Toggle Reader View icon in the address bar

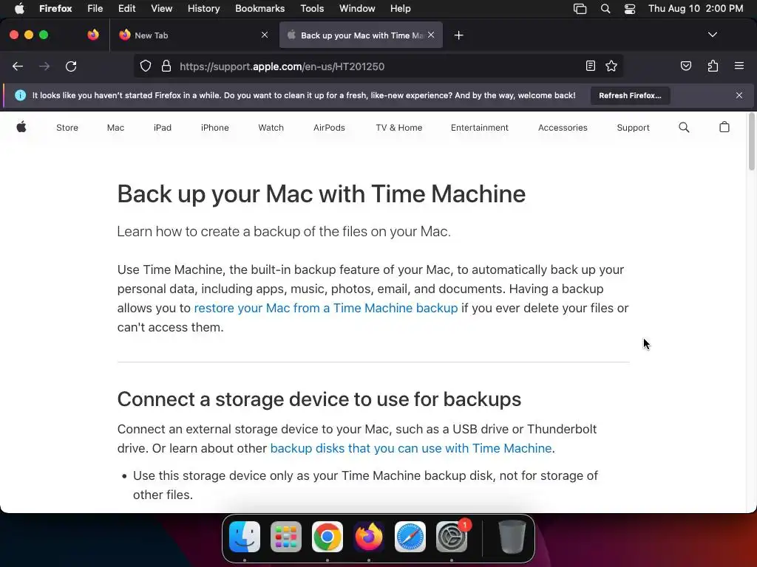591,66
